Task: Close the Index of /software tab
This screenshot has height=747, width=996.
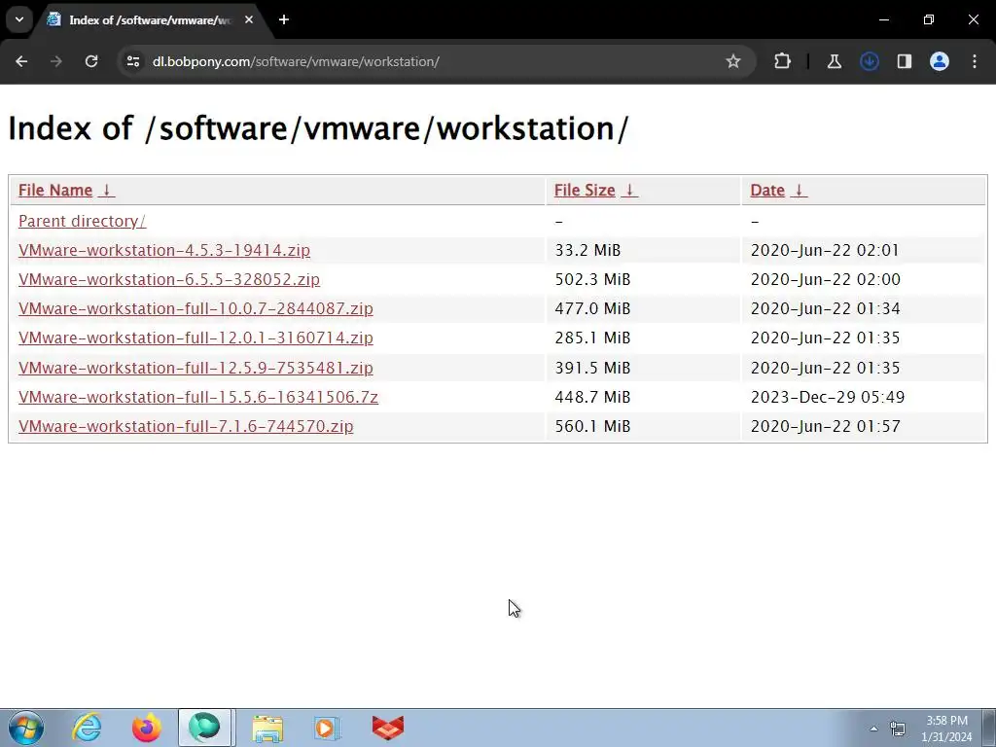Action: (x=249, y=19)
